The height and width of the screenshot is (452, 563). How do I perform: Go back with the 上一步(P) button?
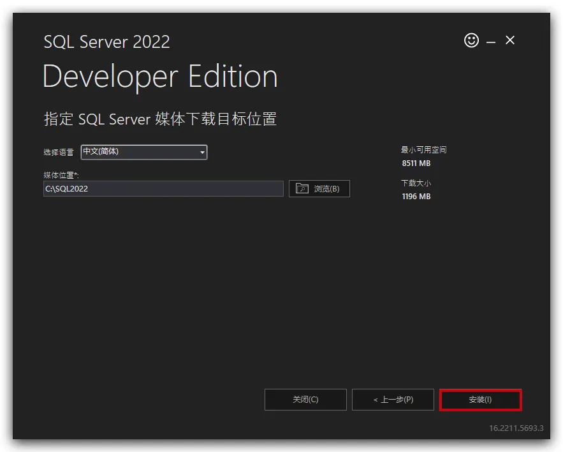tap(393, 400)
